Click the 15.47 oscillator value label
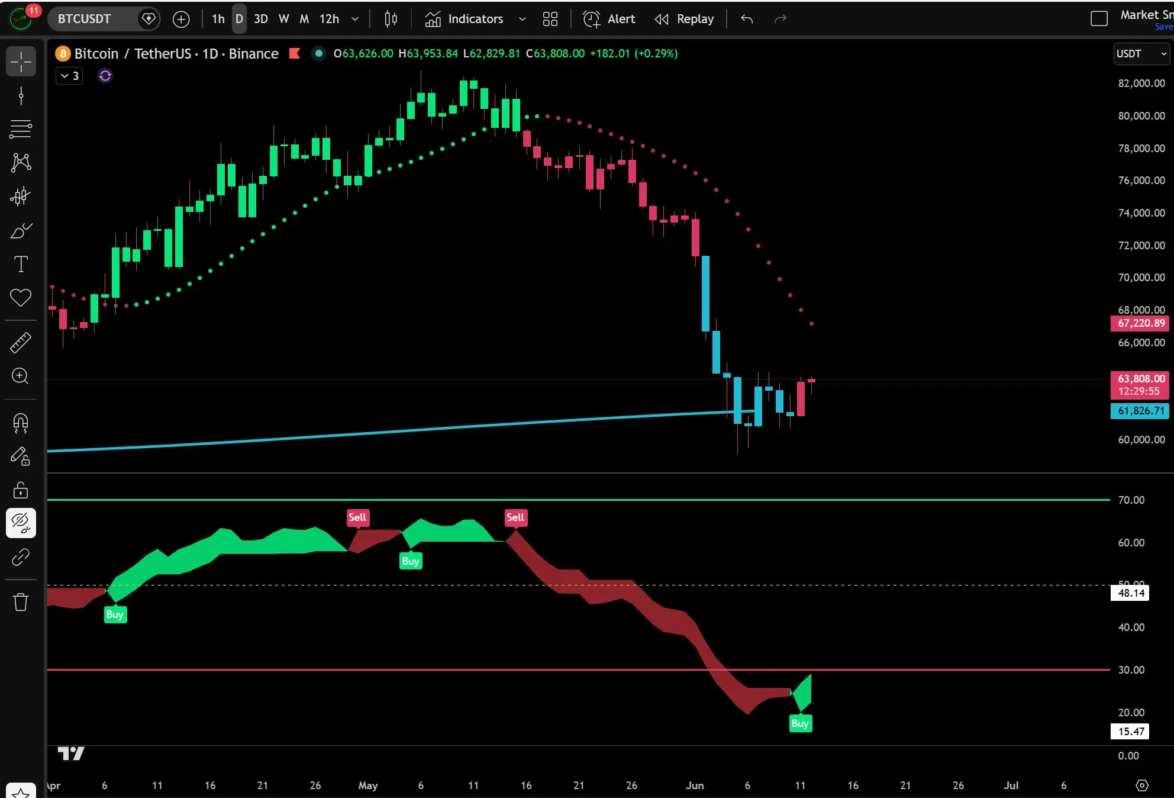 pos(1130,732)
